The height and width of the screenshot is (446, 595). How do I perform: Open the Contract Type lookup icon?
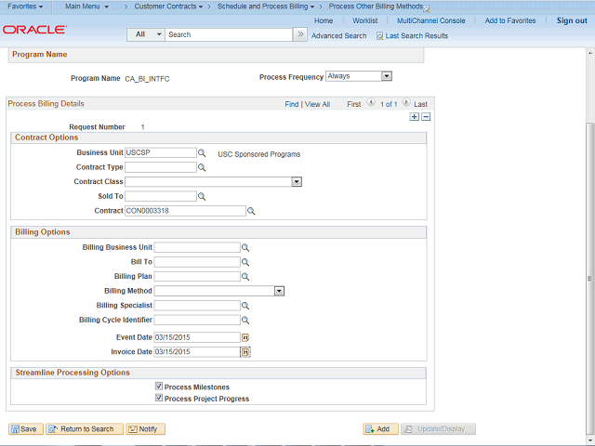(202, 168)
